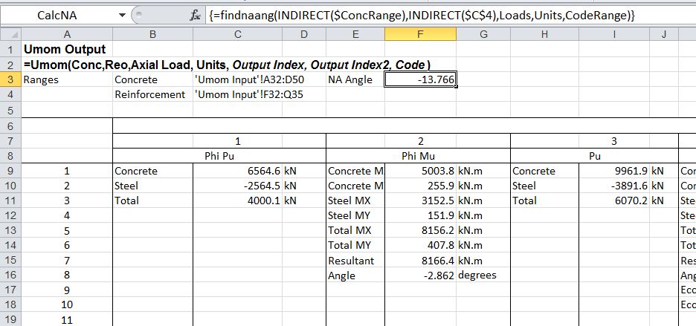Click the Umom Output title cell
Image resolution: width=696 pixels, height=326 pixels.
pos(67,50)
